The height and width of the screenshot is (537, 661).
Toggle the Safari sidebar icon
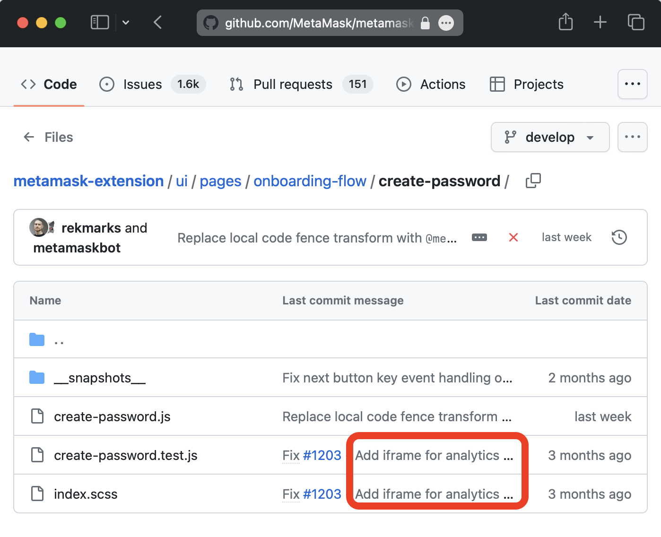[x=100, y=22]
